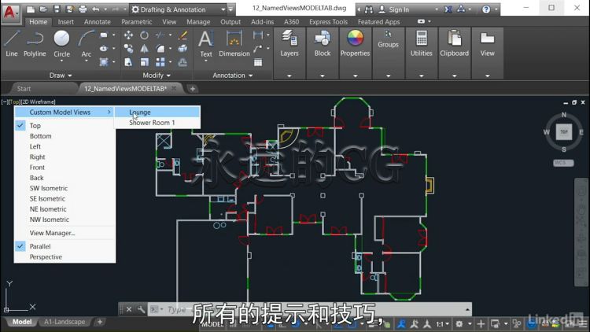This screenshot has width=590, height=332.
Task: Open the 1:1 annotation scale dropdown
Action: click(x=442, y=323)
